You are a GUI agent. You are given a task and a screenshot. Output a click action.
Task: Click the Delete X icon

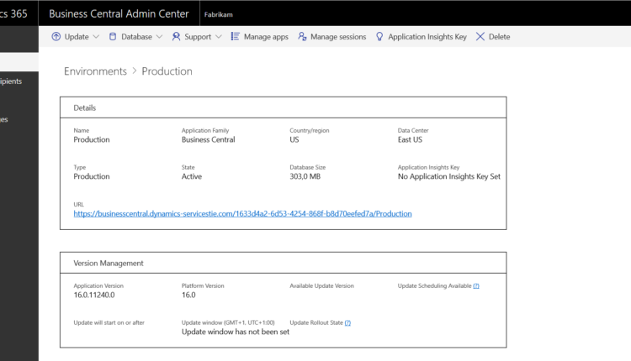pyautogui.click(x=480, y=37)
